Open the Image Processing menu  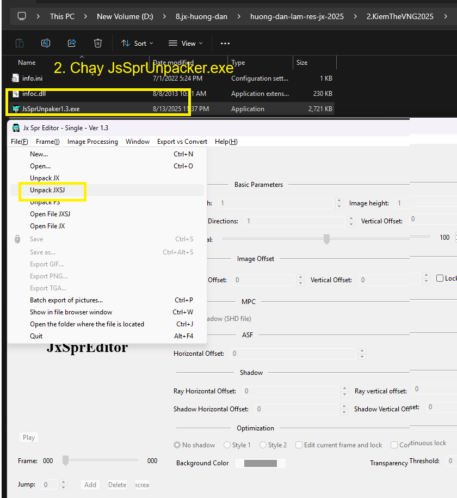[92, 142]
